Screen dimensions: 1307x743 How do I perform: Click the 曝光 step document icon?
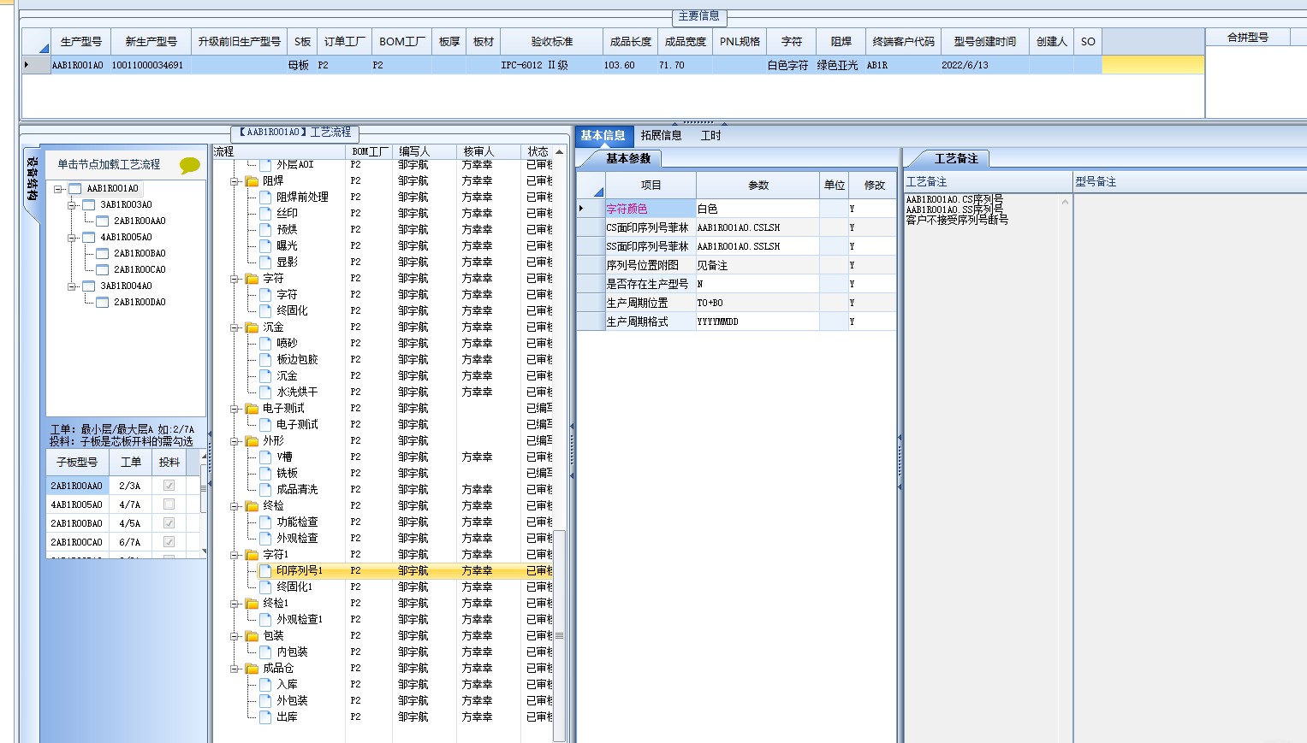pyautogui.click(x=265, y=245)
